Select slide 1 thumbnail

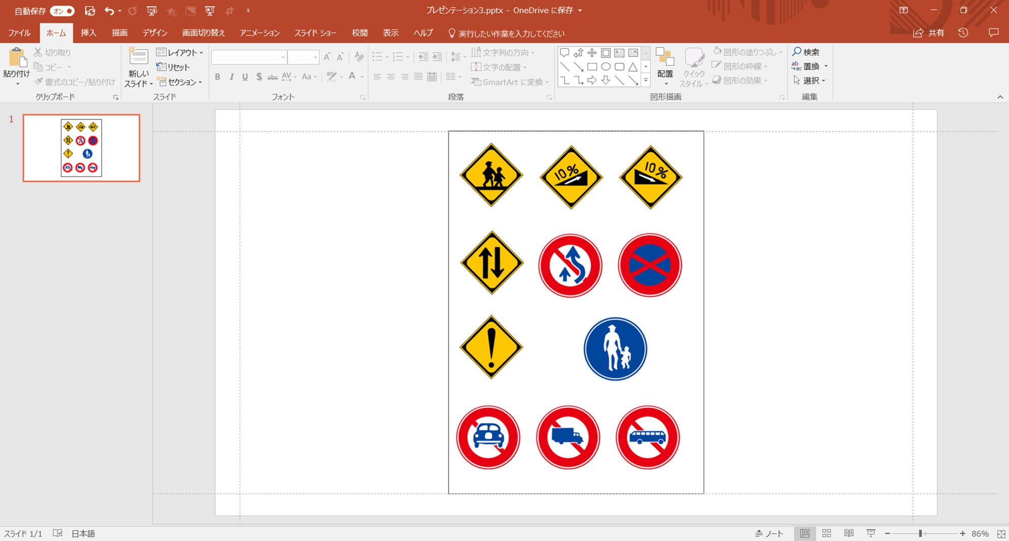(x=81, y=148)
